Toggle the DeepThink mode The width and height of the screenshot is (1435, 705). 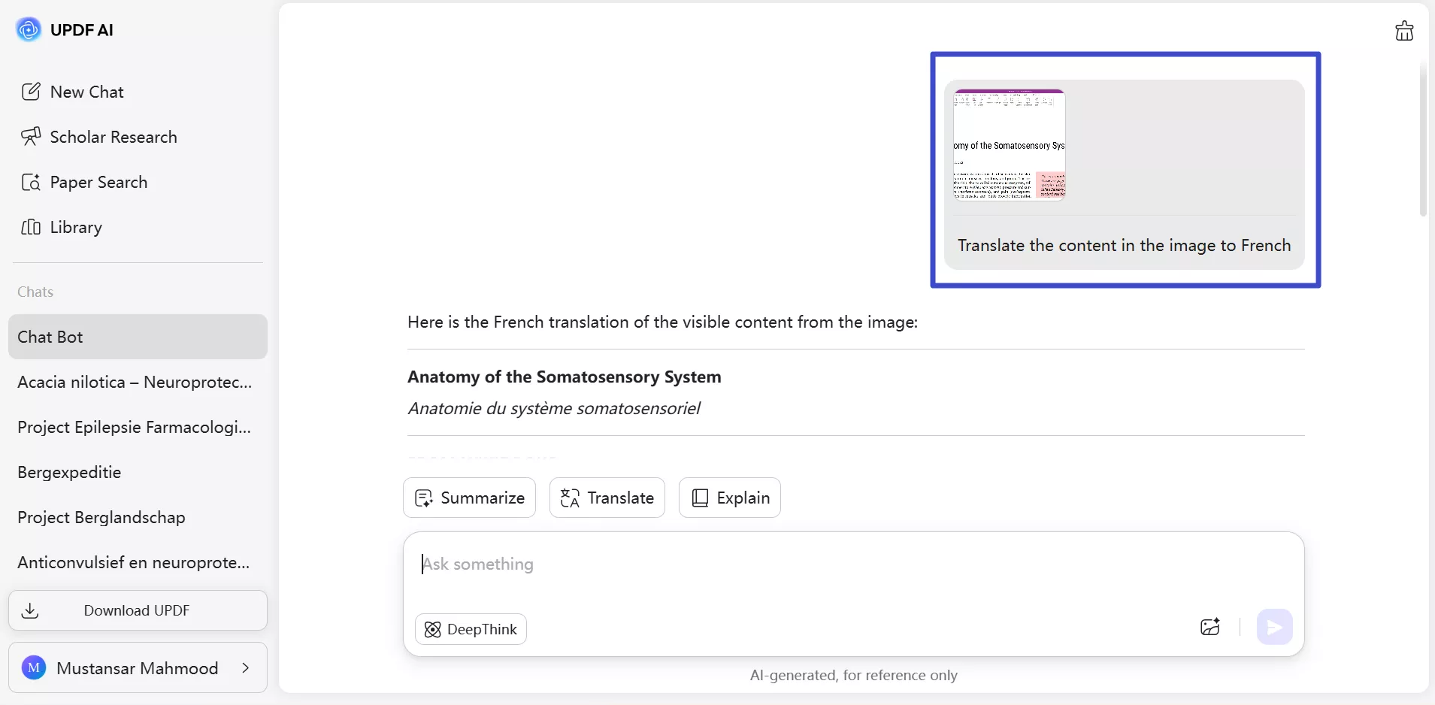[x=470, y=629]
